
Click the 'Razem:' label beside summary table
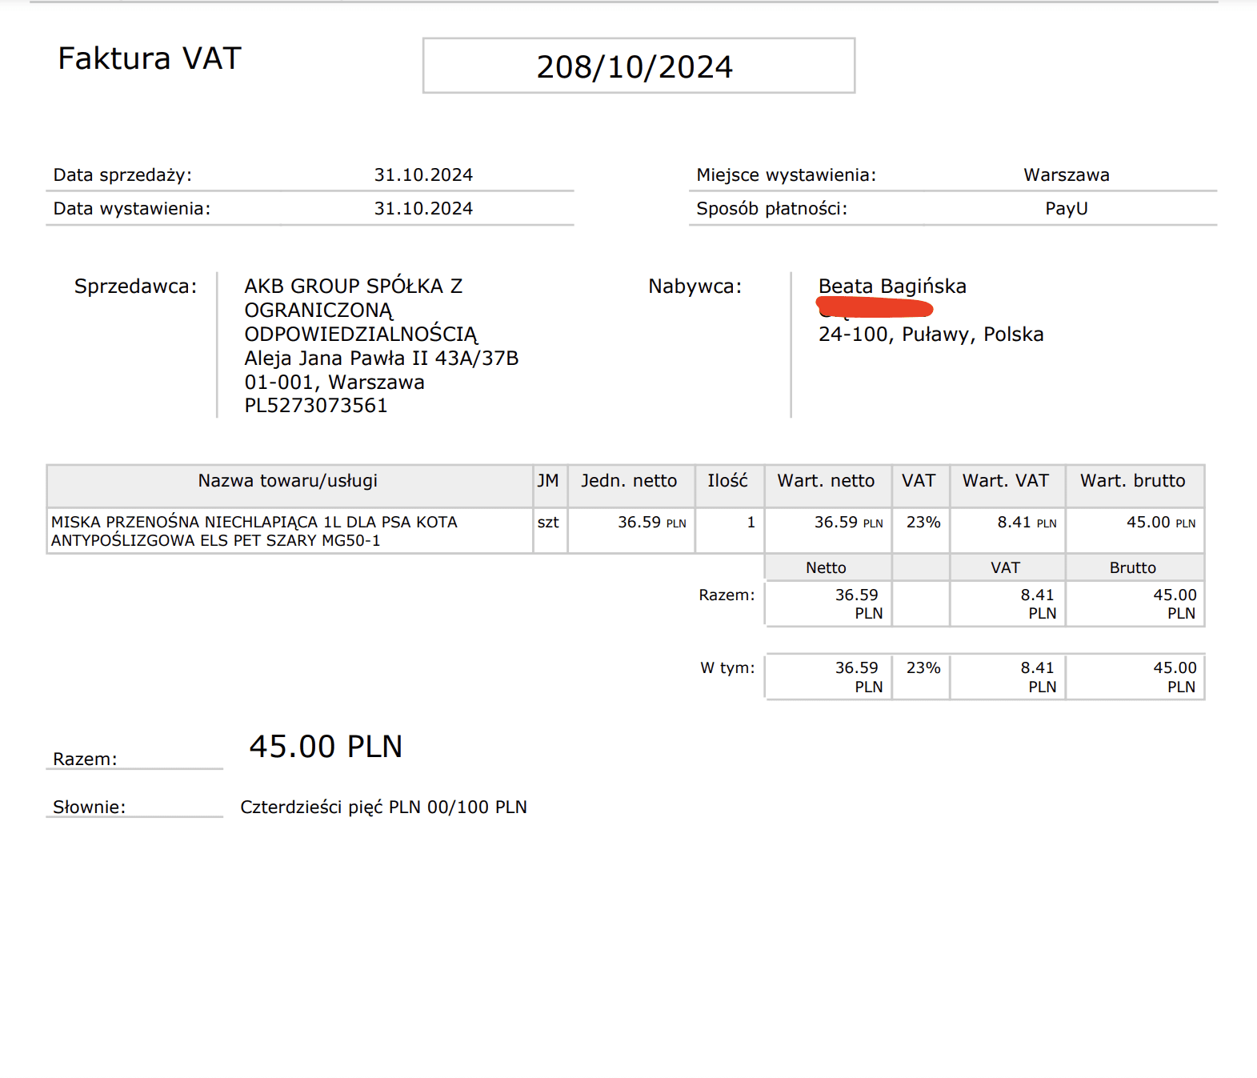click(727, 595)
